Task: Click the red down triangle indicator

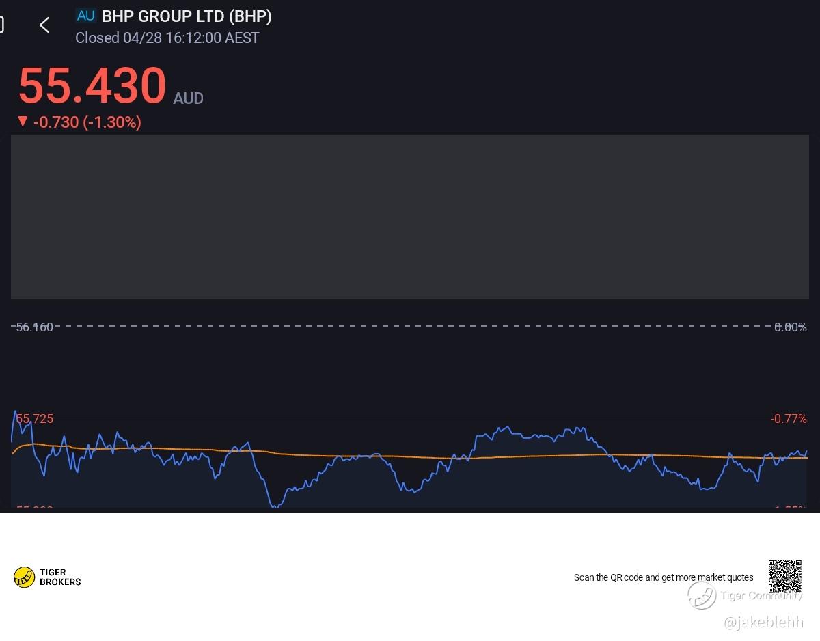Action: (23, 122)
